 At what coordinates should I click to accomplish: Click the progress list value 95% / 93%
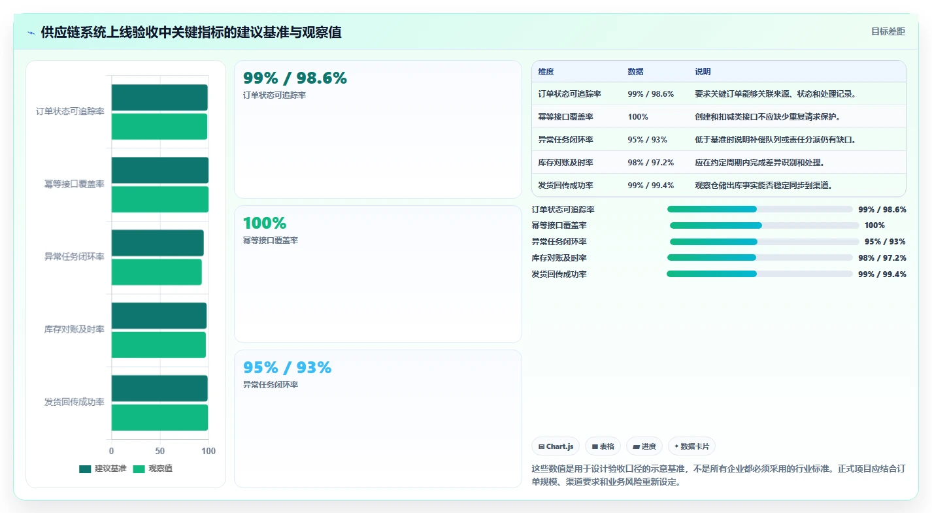[x=885, y=242]
